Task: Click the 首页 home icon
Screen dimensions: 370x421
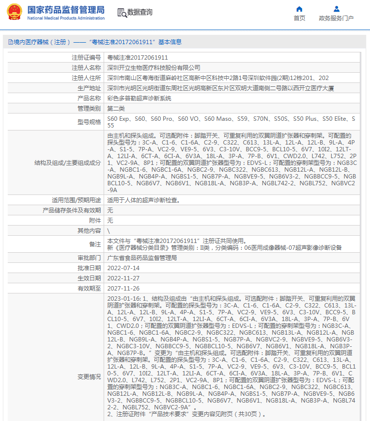Action: (x=299, y=9)
